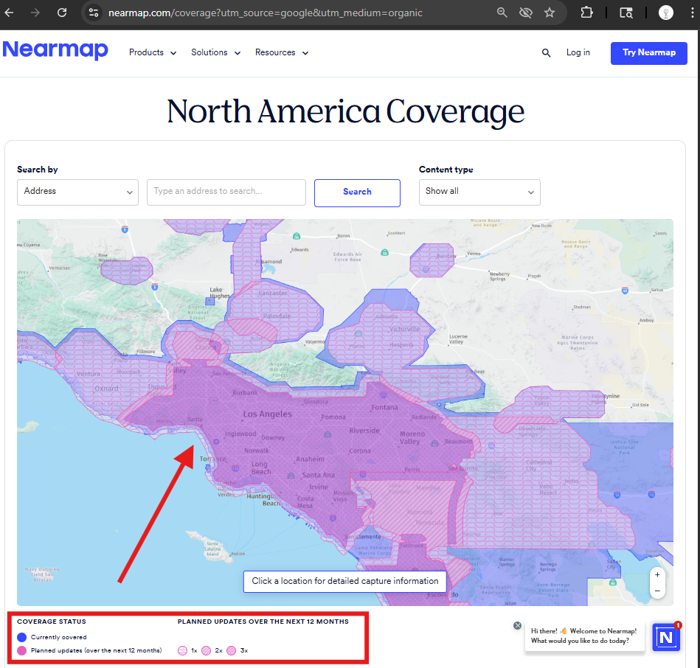Click the Currently covered blue swatch
Screen dimensions: 700x668
21,637
